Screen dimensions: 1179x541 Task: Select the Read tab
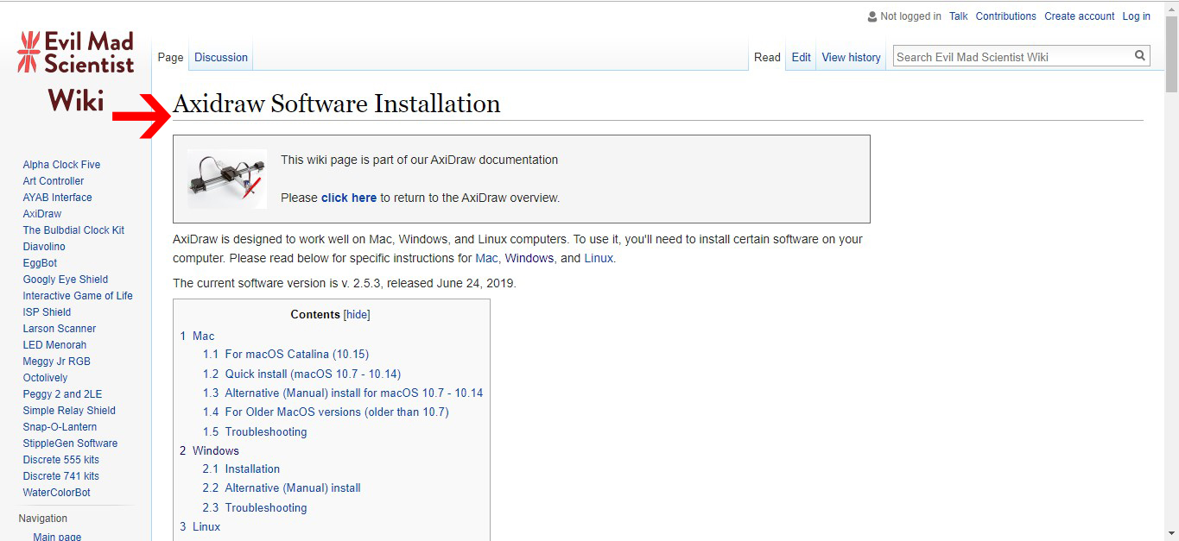tap(767, 58)
